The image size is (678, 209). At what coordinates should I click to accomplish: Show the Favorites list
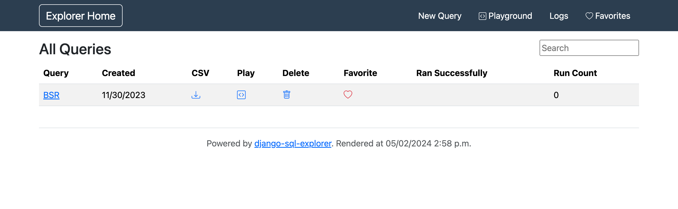608,16
